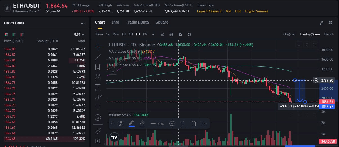Click the MA 7 indicator legend
This screenshot has height=147, width=339.
pos(132,51)
